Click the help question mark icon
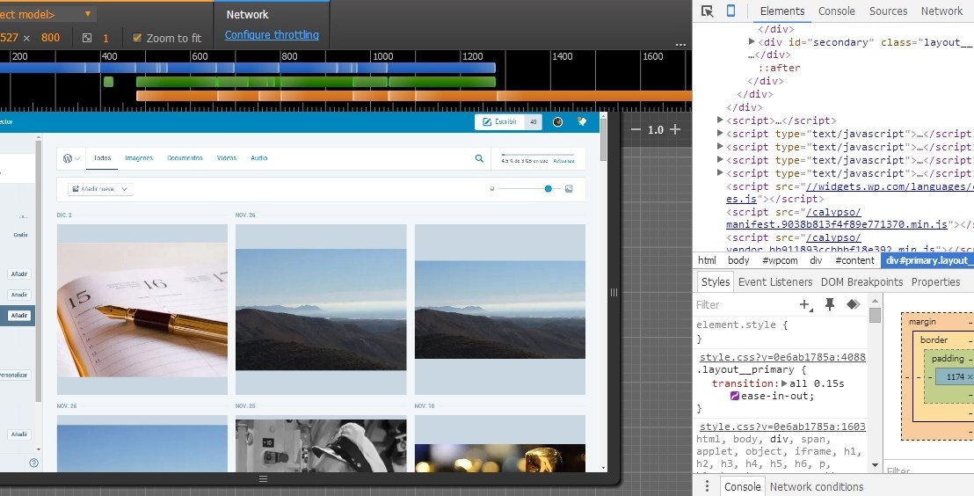This screenshot has width=974, height=496. [x=33, y=463]
